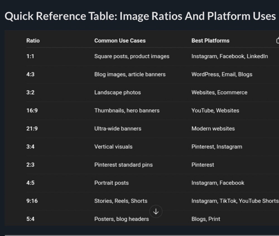Viewport: 279px width, 236px height.
Task: Select the Ratio column header
Action: (x=33, y=40)
